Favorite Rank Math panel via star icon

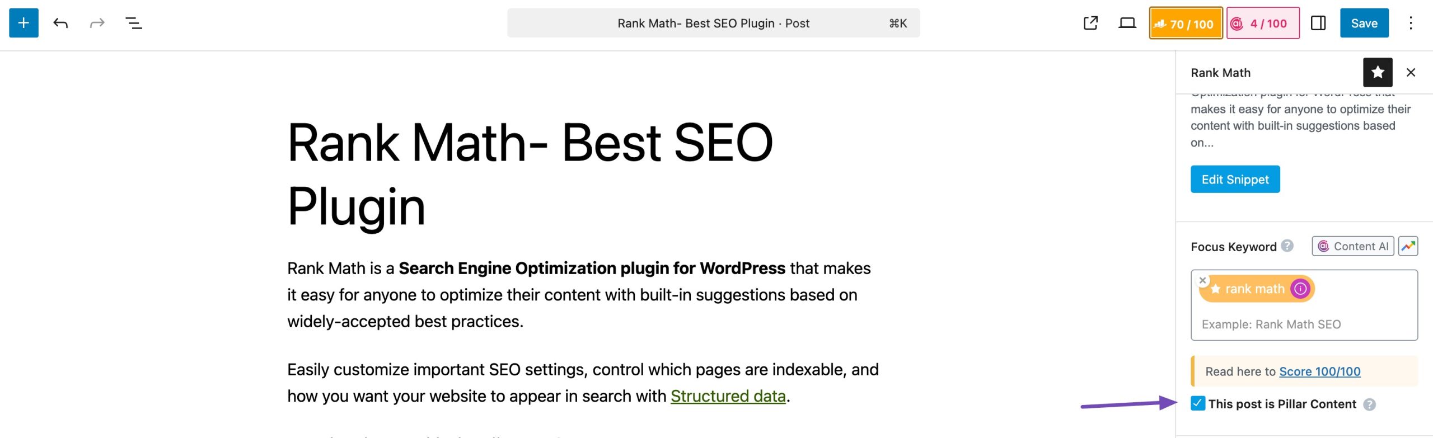(1378, 72)
